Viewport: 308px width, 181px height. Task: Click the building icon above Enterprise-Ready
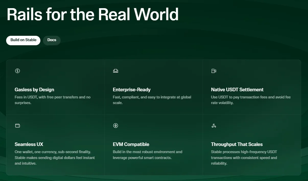point(116,71)
